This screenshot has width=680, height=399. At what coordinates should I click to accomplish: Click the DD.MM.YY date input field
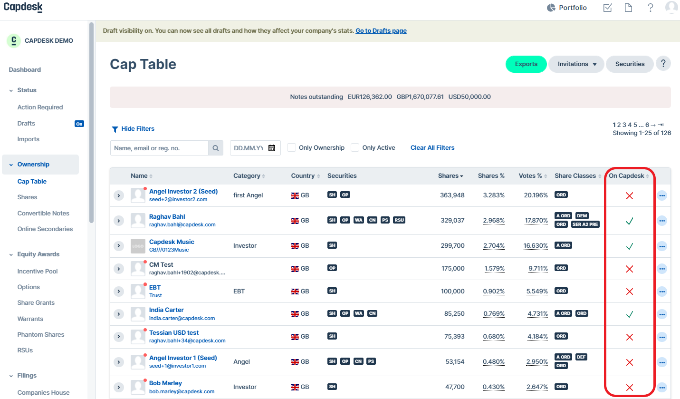tap(255, 148)
